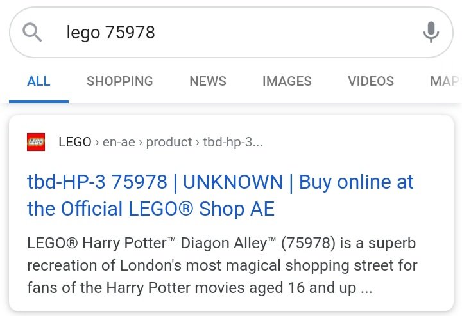Click the word UNKNOWN in result title
Image resolution: width=462 pixels, height=316 pixels.
(x=233, y=182)
